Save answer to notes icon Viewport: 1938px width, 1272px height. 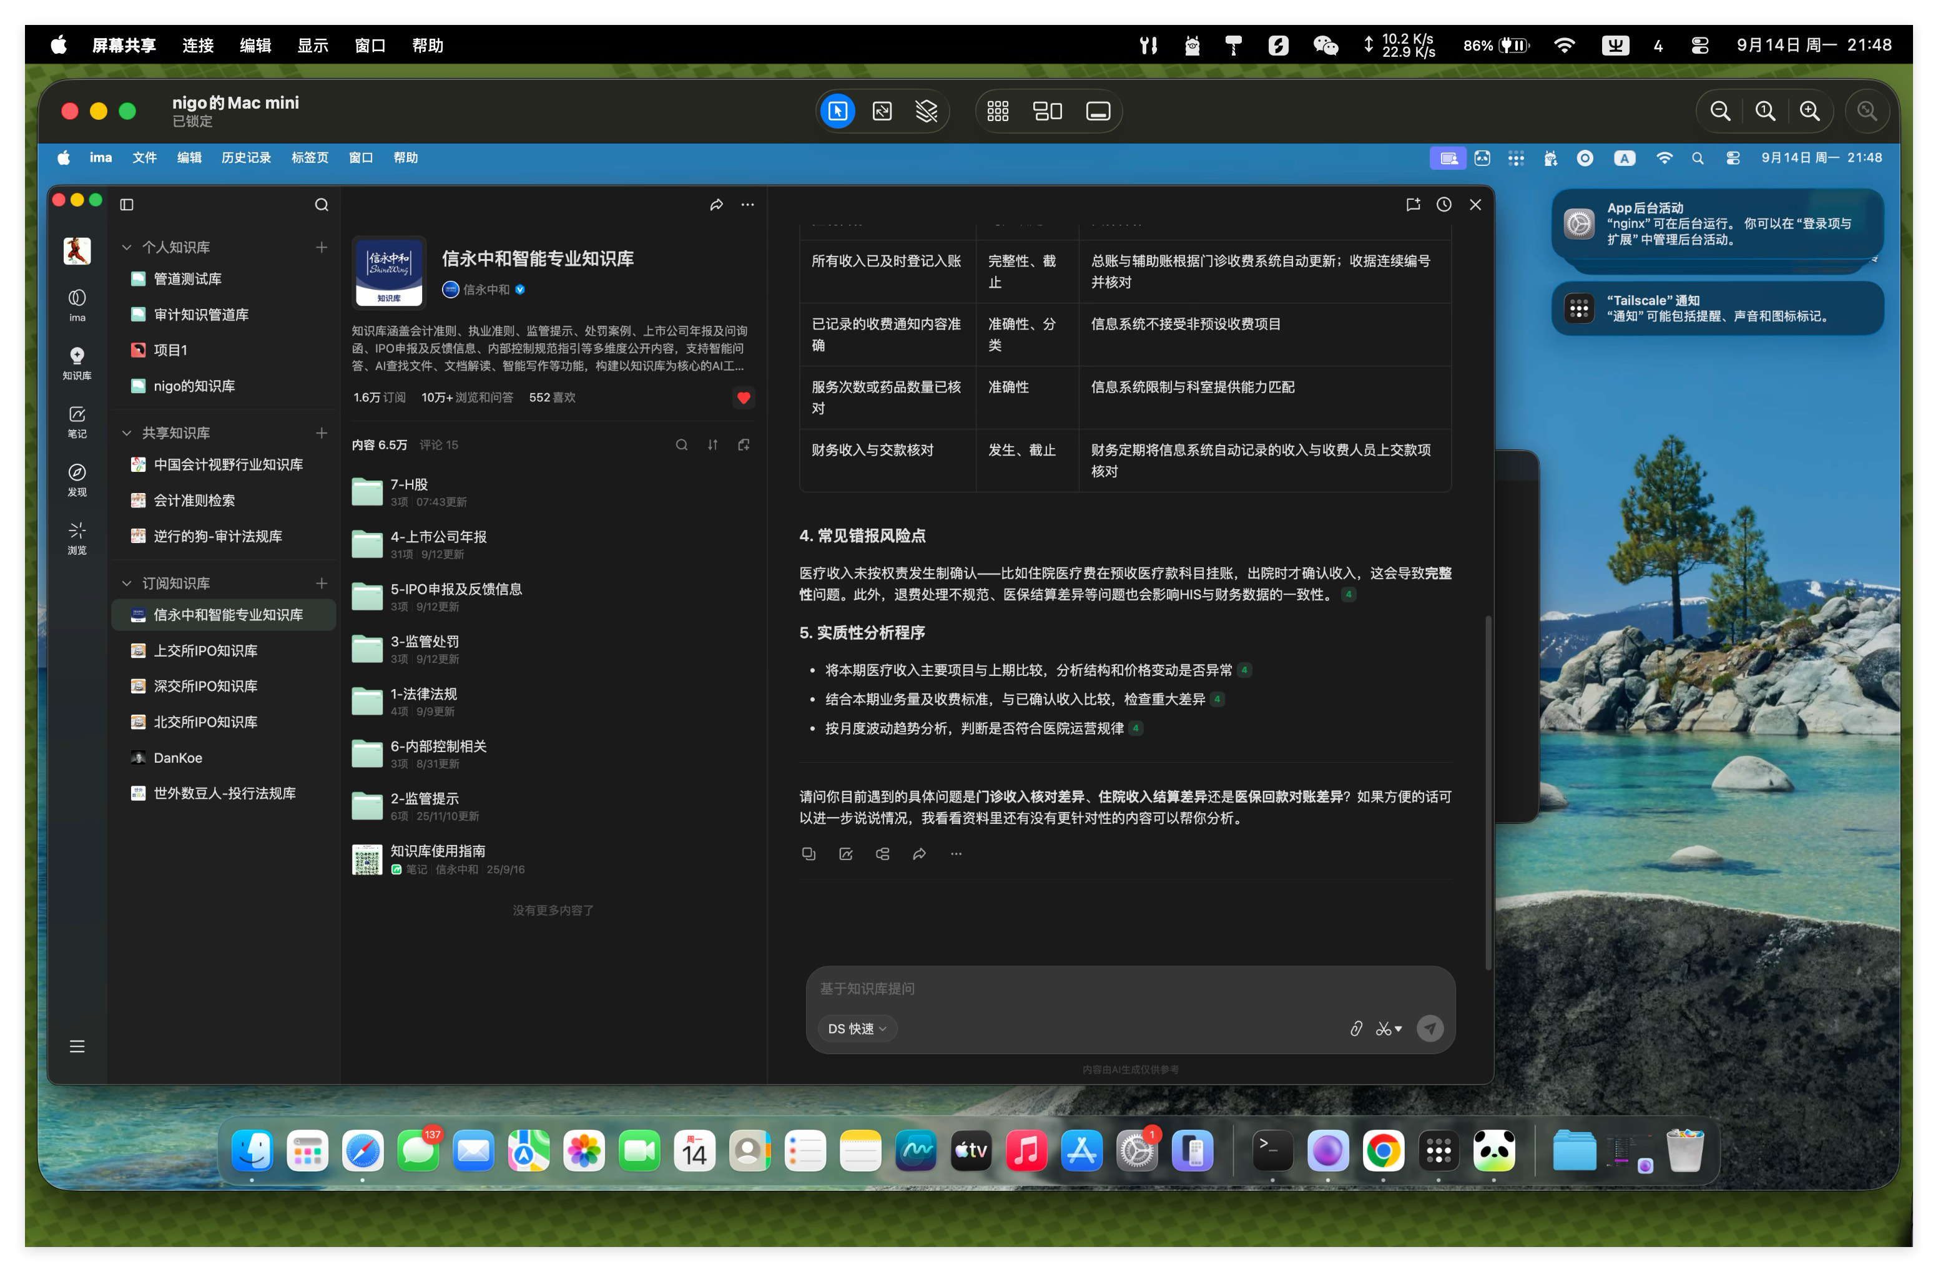[846, 854]
